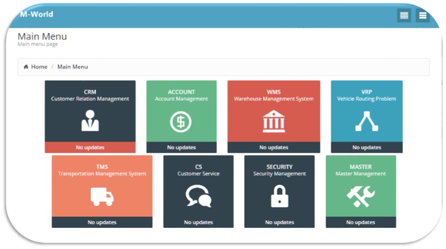Click the TMS tile heading
The height and width of the screenshot is (249, 446).
pos(102,167)
